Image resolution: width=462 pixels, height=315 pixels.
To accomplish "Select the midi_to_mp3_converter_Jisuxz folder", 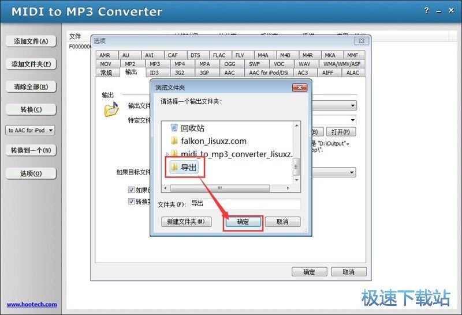I will (232, 154).
